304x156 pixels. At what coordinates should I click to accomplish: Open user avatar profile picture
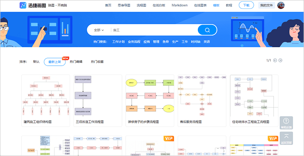click(281, 5)
